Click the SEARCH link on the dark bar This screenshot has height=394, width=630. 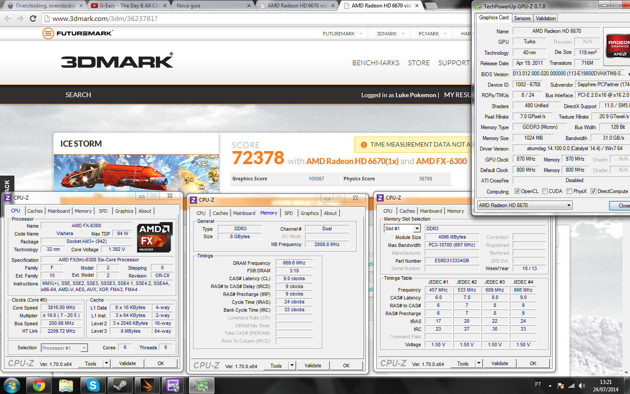point(78,95)
